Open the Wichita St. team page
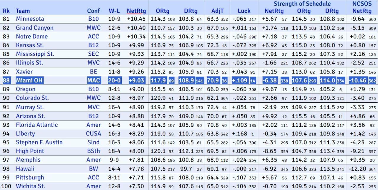The height and width of the screenshot is (190, 378). 30,186
